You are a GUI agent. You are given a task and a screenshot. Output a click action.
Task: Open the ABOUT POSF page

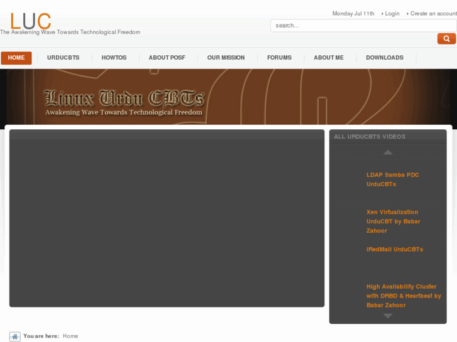(x=167, y=58)
